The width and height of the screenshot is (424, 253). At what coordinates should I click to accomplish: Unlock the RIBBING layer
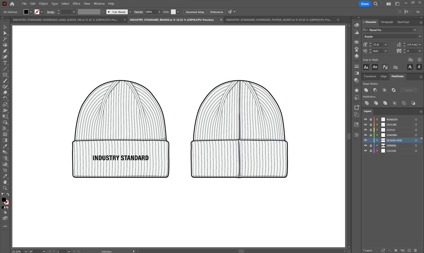click(x=371, y=145)
